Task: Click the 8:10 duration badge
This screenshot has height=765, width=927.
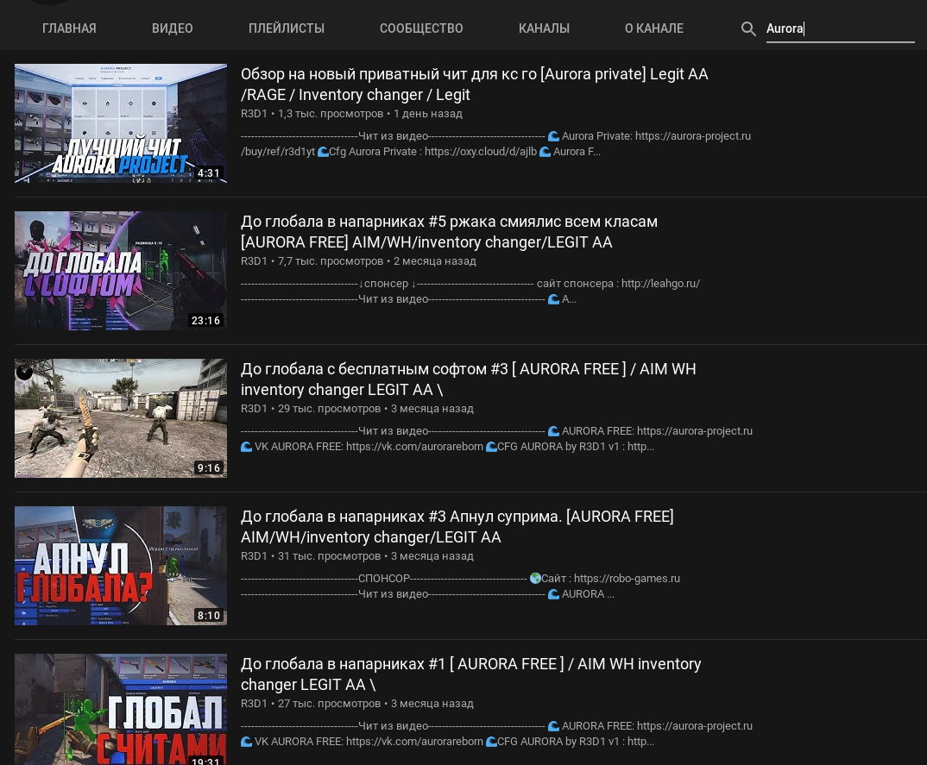Action: coord(208,616)
